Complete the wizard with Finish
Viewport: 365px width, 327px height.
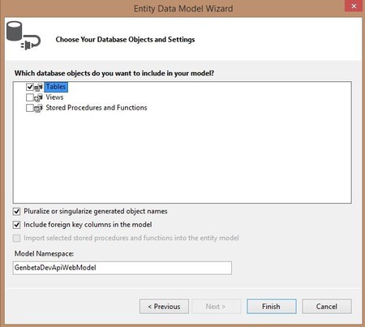pyautogui.click(x=272, y=307)
